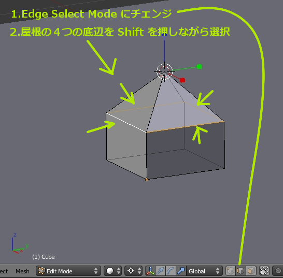Select the white roof base edge
Viewport: 283px width, 278px height.
[x=126, y=123]
